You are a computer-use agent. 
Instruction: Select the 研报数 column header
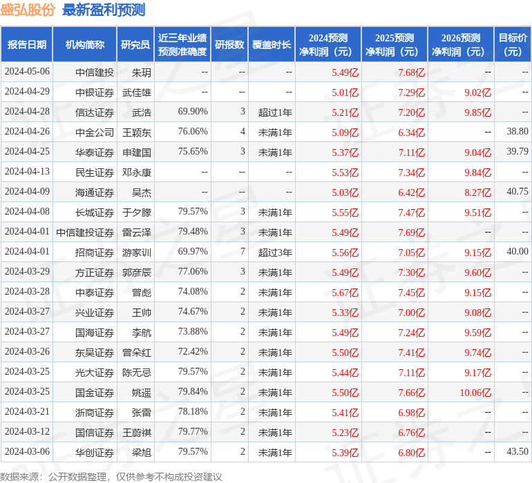point(229,44)
